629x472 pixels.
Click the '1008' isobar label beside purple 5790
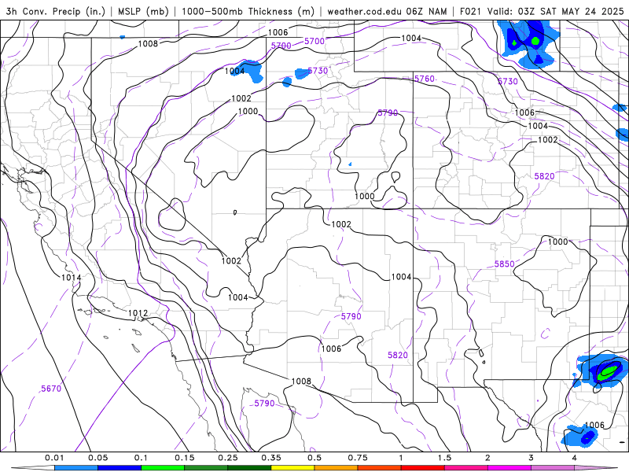(301, 381)
